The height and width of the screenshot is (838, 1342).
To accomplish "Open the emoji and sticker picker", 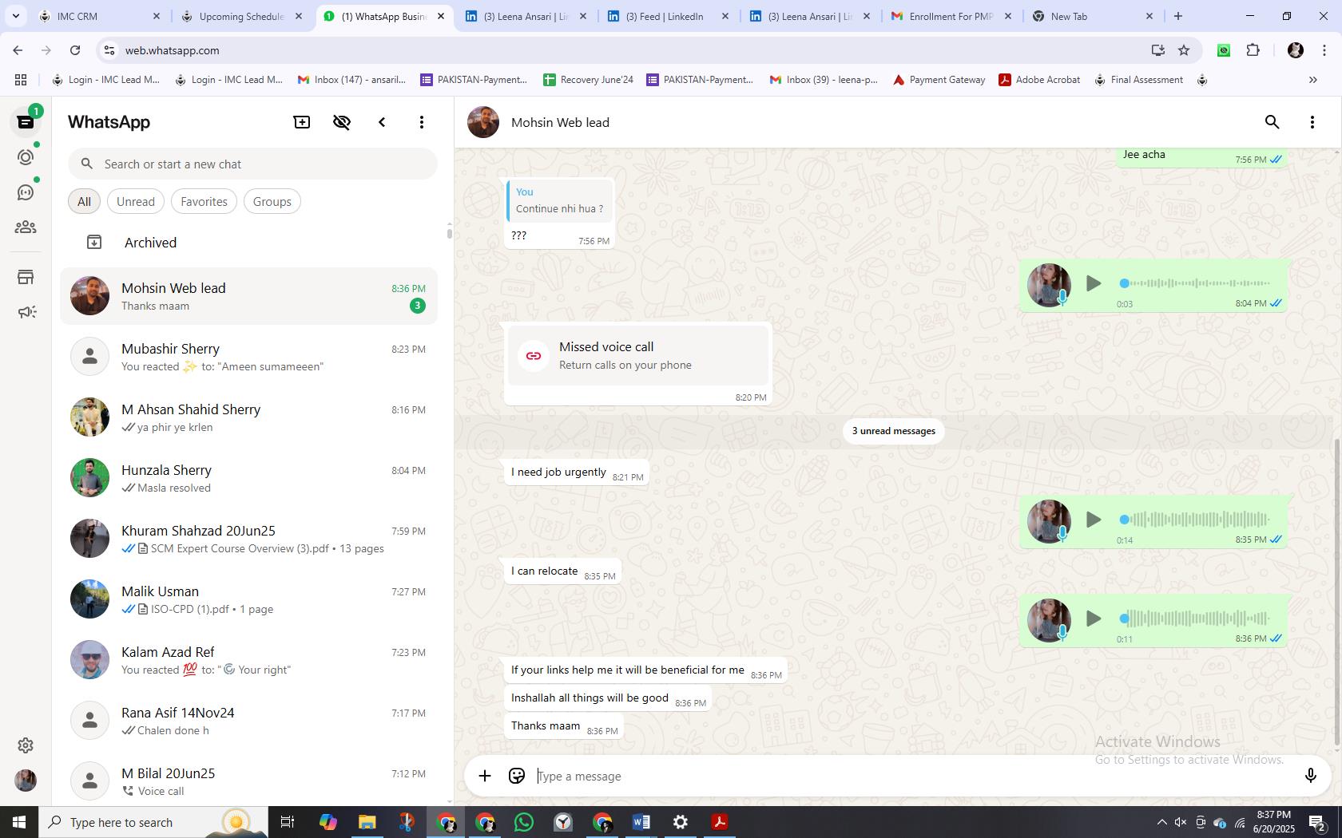I will coord(517,776).
